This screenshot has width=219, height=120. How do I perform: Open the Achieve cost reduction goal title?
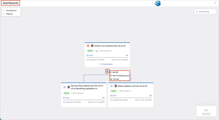click(110, 46)
